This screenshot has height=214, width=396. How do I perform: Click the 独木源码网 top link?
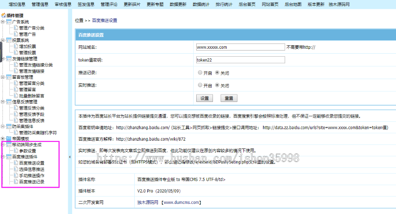pyautogui.click(x=339, y=4)
